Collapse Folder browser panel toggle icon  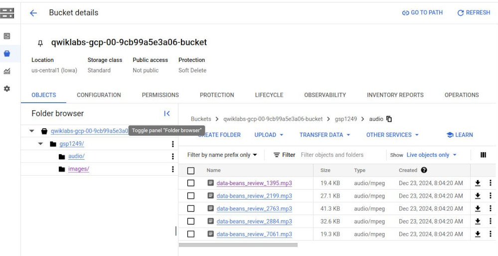pos(166,114)
